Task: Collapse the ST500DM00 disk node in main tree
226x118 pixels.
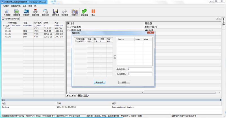Action: click(4, 26)
